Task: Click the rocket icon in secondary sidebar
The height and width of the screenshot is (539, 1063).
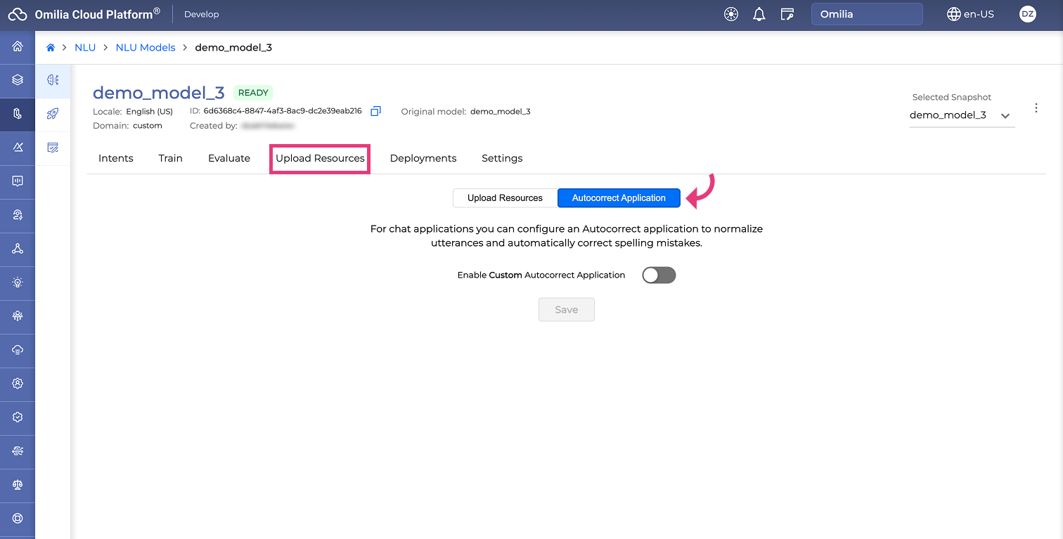Action: coord(53,114)
